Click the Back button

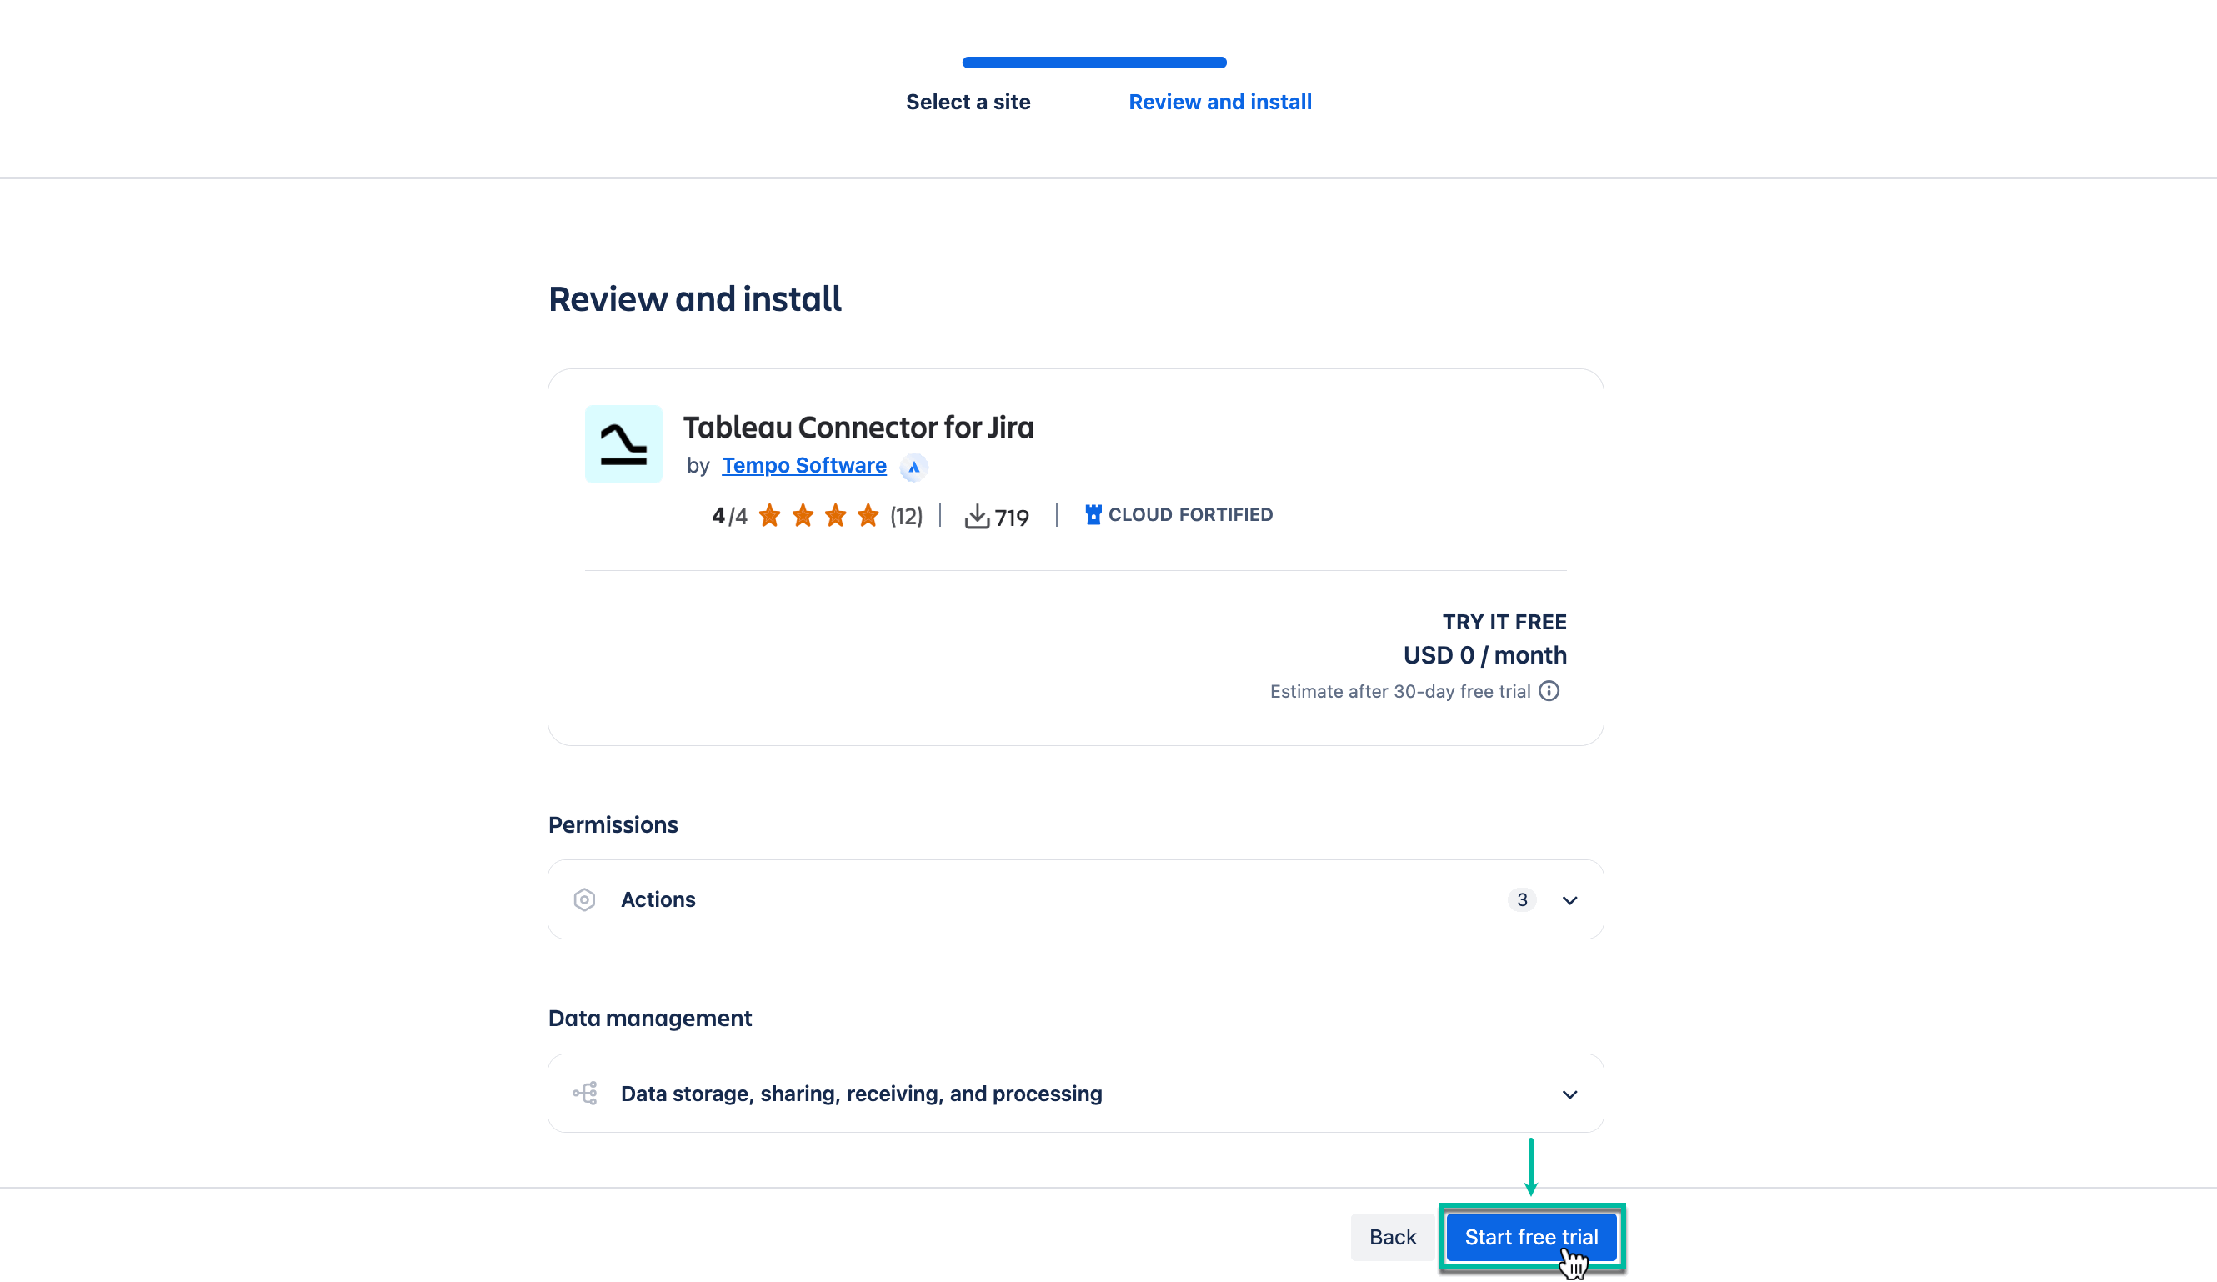(x=1393, y=1236)
